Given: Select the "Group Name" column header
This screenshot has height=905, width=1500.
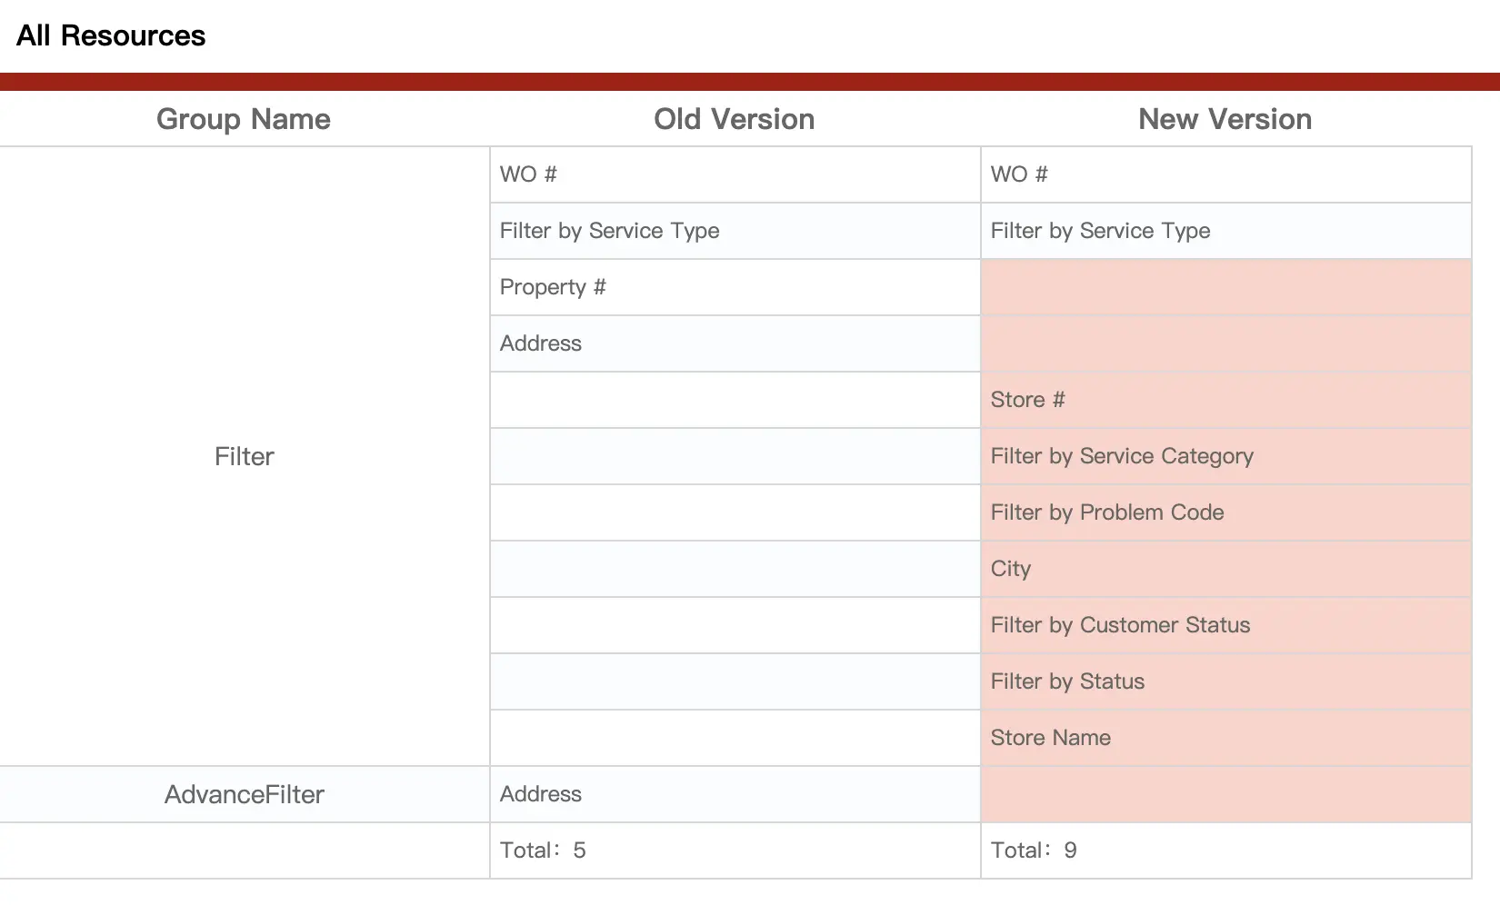Looking at the screenshot, I should tap(244, 119).
